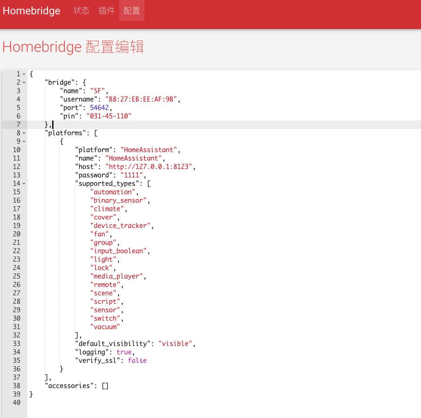Collapse the fold arrow on line 1
The height and width of the screenshot is (418, 421).
point(24,74)
